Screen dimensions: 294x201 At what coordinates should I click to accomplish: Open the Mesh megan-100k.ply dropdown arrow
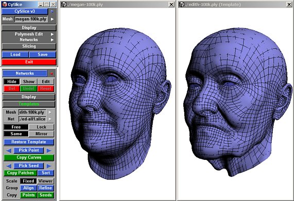pos(52,19)
